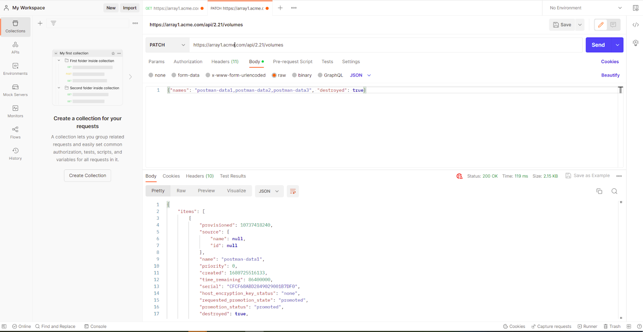This screenshot has height=332, width=643.
Task: Click the network globe icon beside Status
Action: (459, 176)
